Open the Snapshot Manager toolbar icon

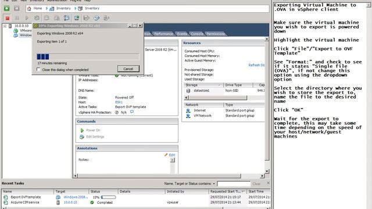(66, 18)
